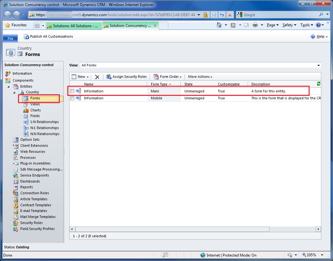Collapse the Entities tree node
Screen dimensions: 333x261
tap(9, 87)
